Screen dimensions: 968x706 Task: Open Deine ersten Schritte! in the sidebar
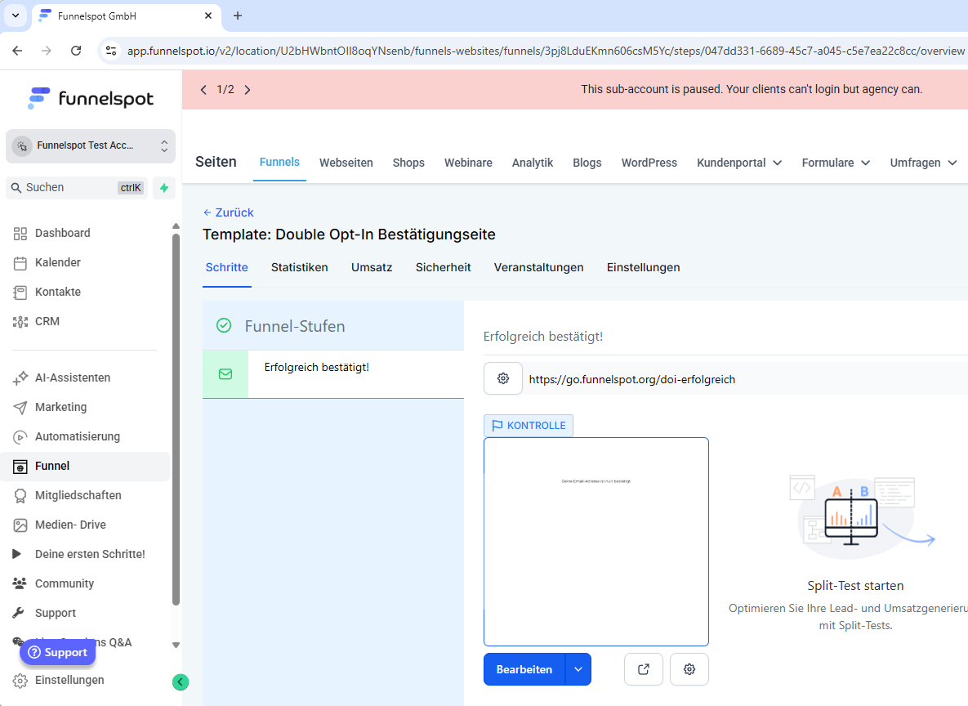pos(90,554)
